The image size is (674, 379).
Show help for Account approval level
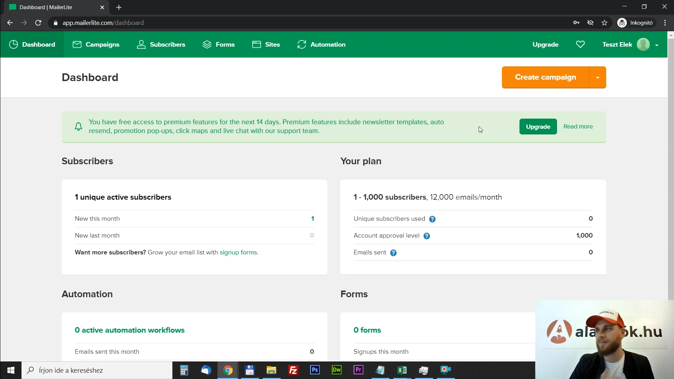pos(427,236)
